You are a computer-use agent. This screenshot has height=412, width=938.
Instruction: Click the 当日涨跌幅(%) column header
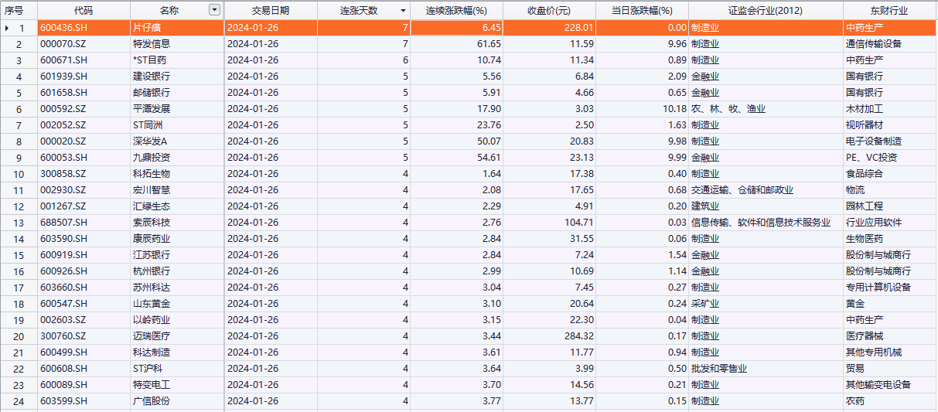(x=642, y=11)
